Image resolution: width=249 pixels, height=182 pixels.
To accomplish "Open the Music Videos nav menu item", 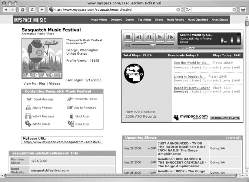I will (x=99, y=20).
